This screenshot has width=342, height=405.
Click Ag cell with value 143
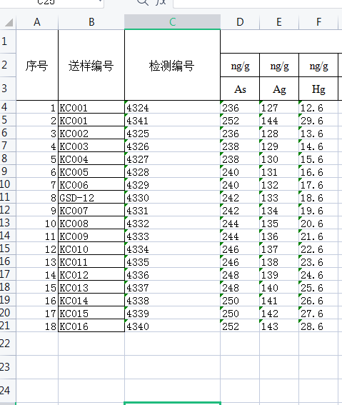pyautogui.click(x=279, y=326)
